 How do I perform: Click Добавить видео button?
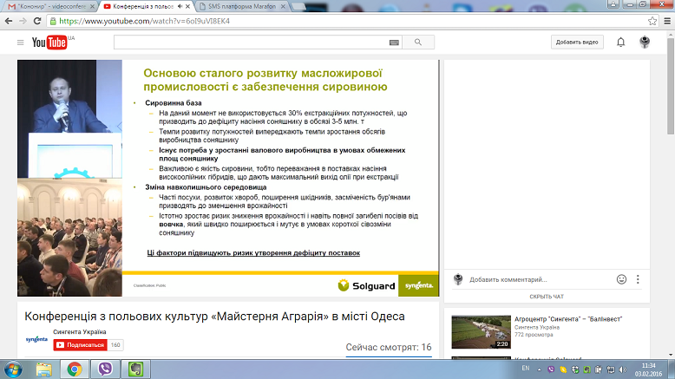pos(577,42)
